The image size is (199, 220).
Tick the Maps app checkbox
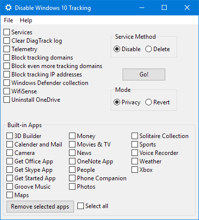tap(9, 195)
